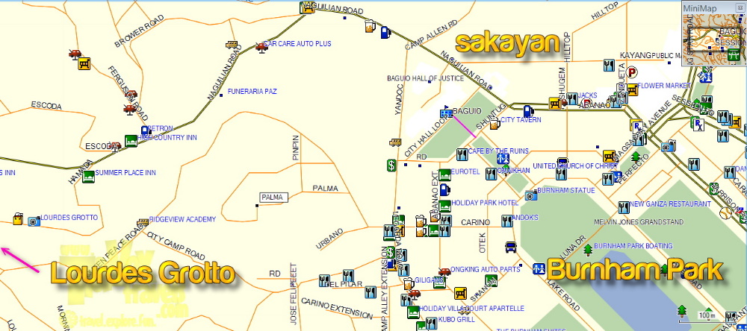The height and width of the screenshot is (331, 747).
Task: Click the New Ganza Restaurant icon
Action: 623,207
